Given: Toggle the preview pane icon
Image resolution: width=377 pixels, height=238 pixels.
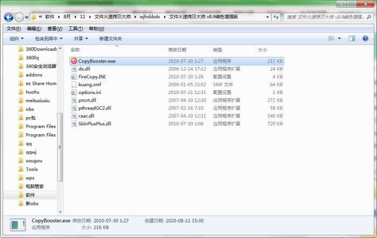Looking at the screenshot, I should (352, 38).
